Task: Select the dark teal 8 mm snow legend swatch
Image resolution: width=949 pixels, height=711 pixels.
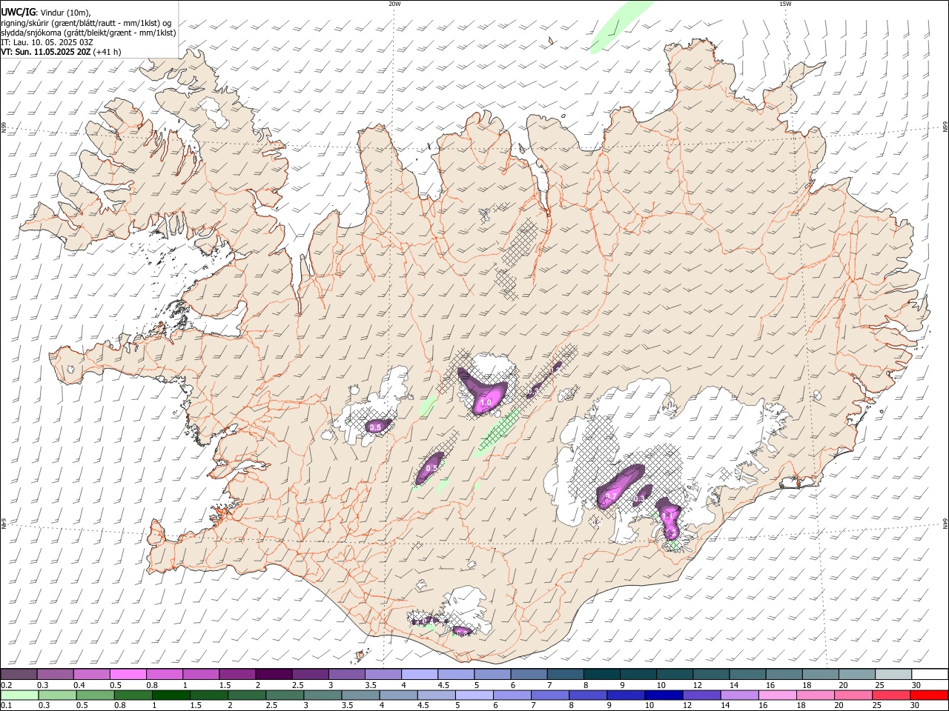Action: [x=601, y=675]
